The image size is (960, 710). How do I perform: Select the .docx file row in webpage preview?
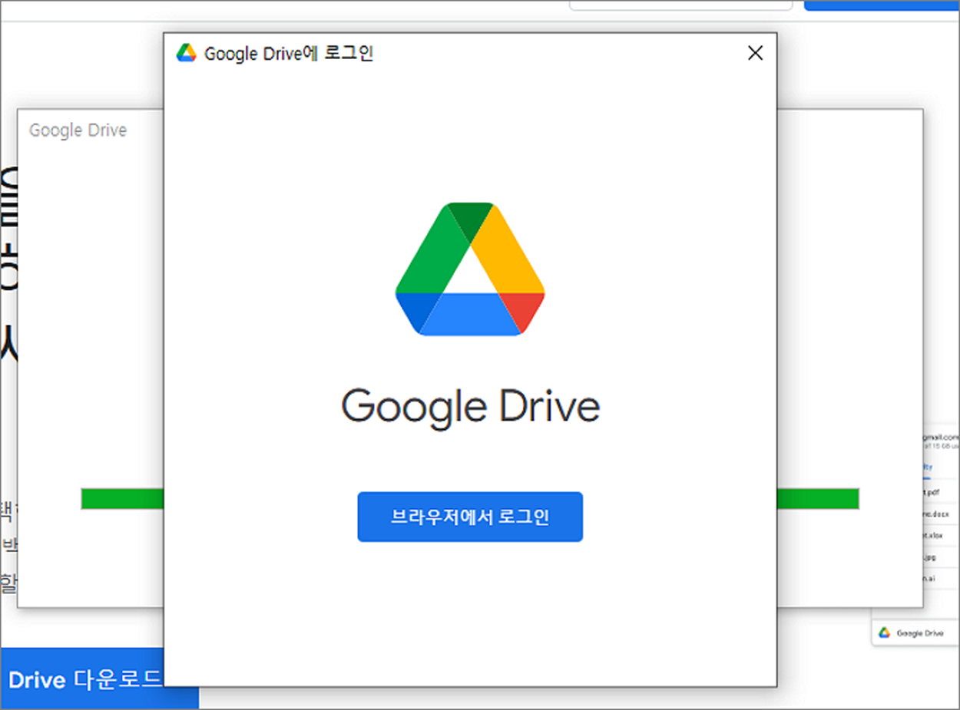point(941,514)
